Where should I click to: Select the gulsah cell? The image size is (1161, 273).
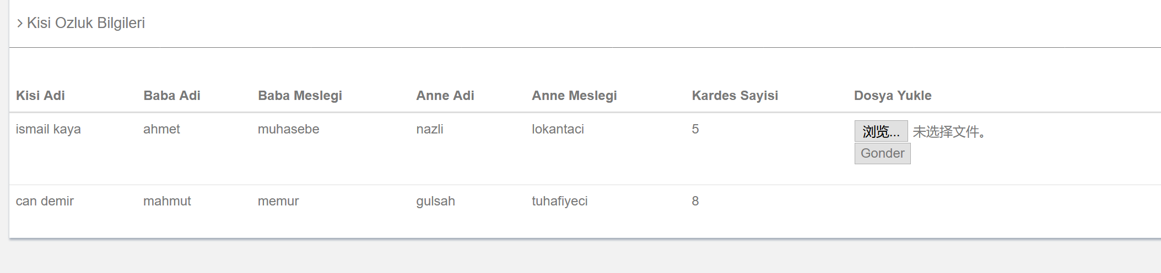pos(435,201)
